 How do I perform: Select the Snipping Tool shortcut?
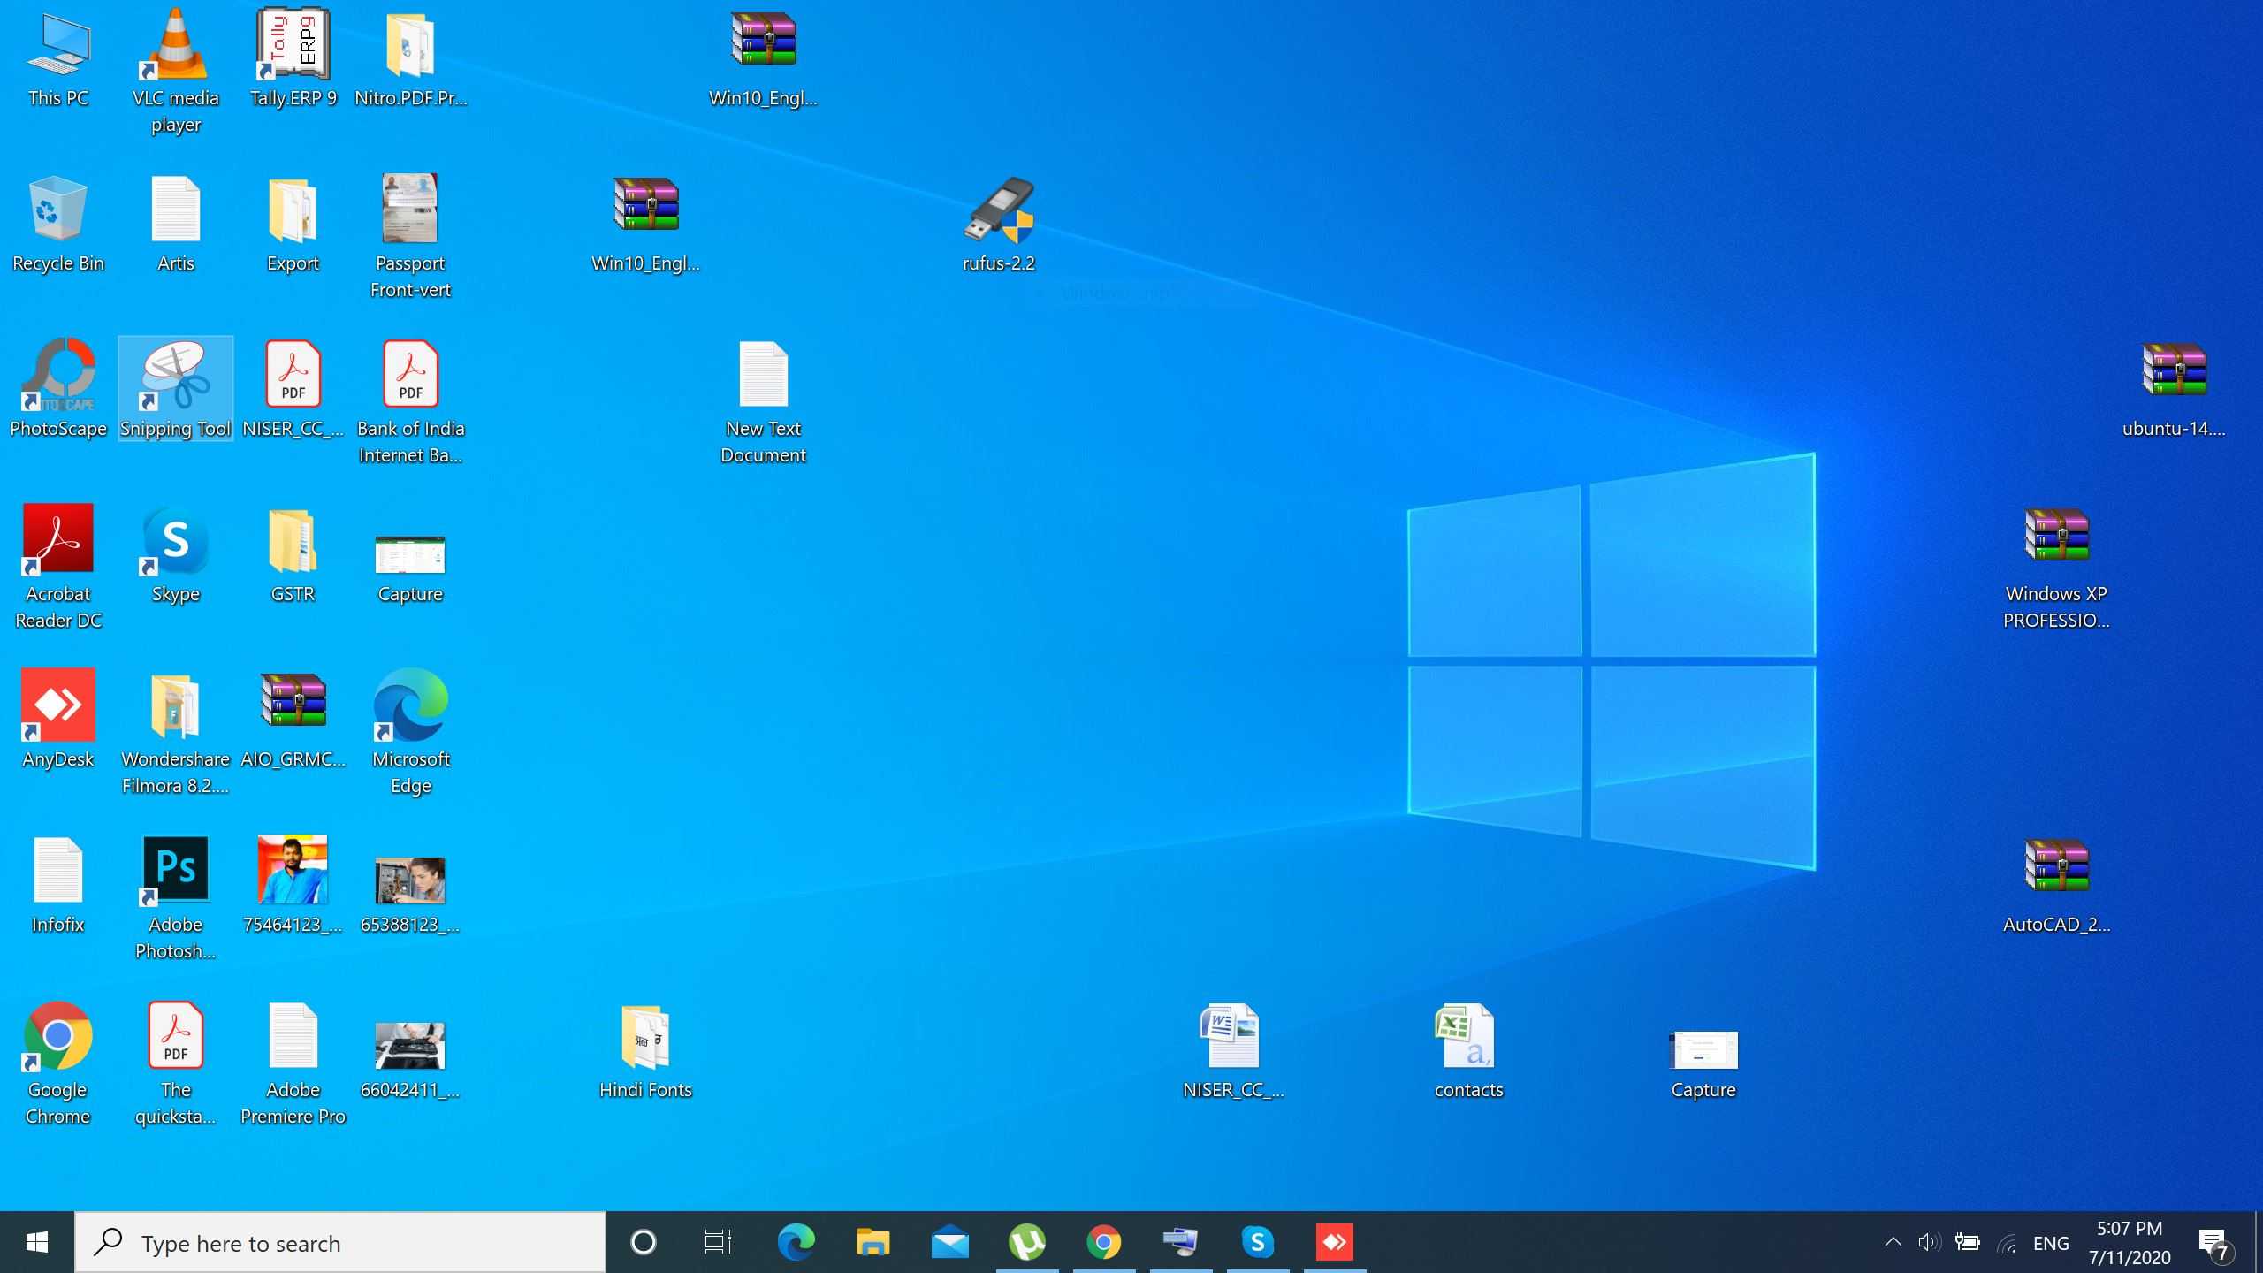click(175, 389)
